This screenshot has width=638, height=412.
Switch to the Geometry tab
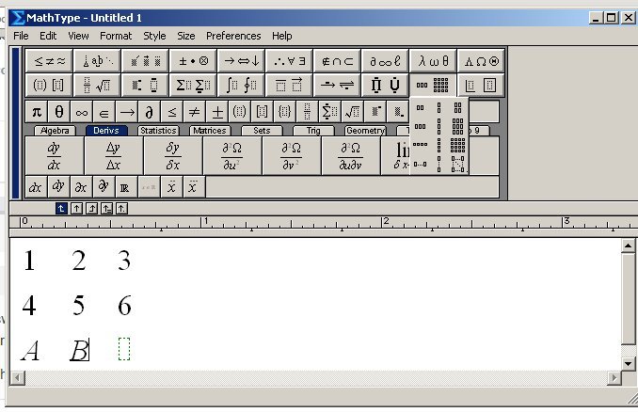pyautogui.click(x=365, y=131)
